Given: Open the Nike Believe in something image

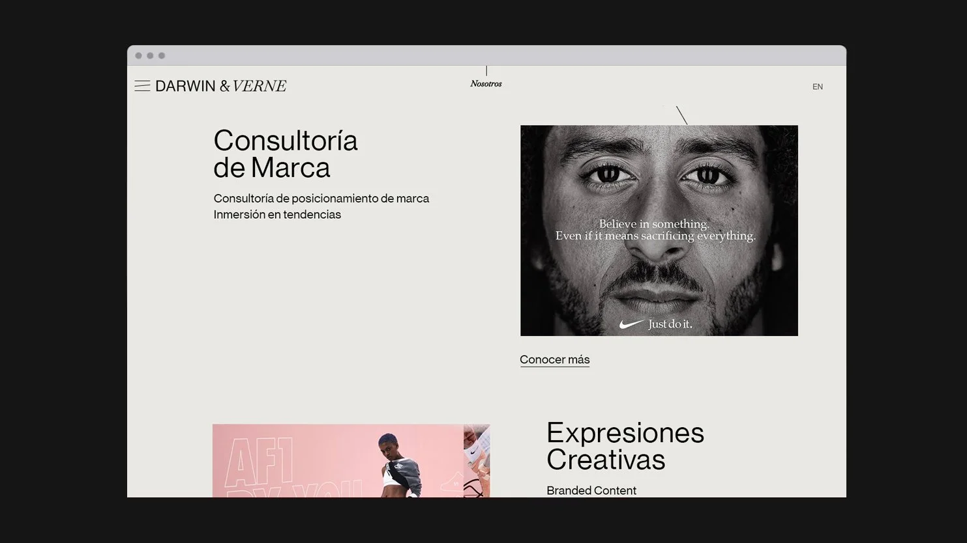Looking at the screenshot, I should 659,230.
